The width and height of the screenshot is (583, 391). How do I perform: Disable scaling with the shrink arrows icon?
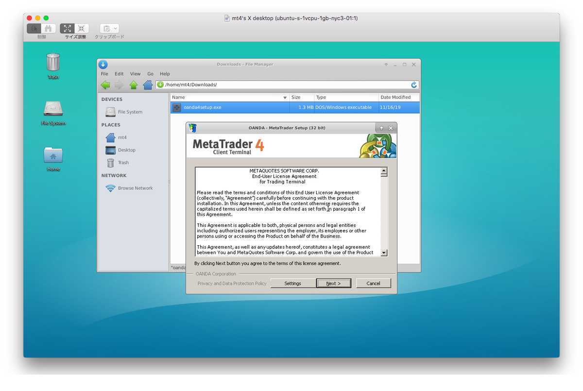(x=82, y=29)
